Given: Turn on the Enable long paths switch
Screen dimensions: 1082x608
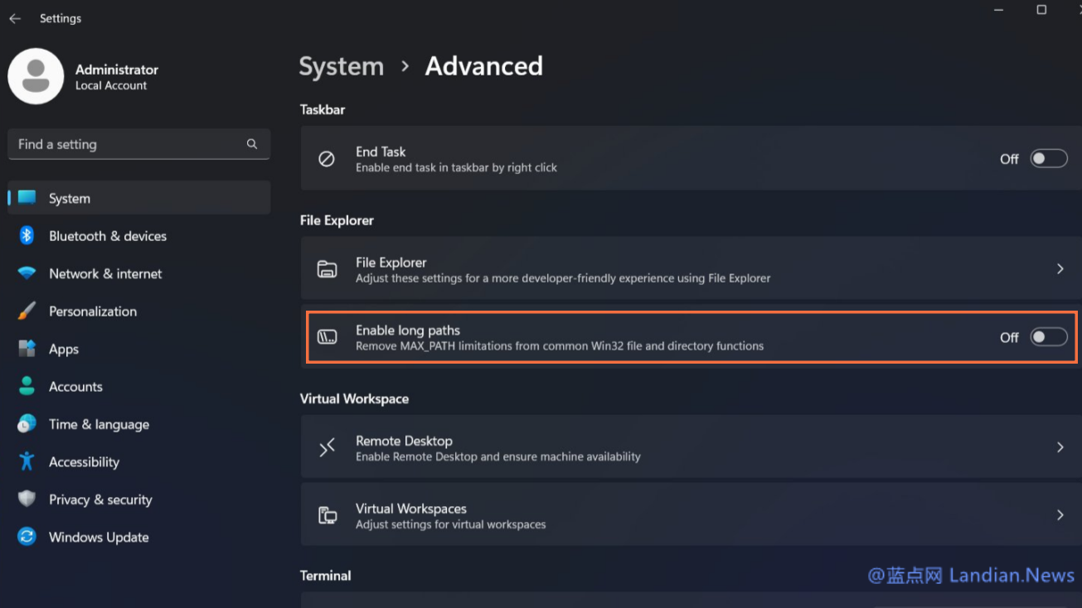Looking at the screenshot, I should [1049, 337].
